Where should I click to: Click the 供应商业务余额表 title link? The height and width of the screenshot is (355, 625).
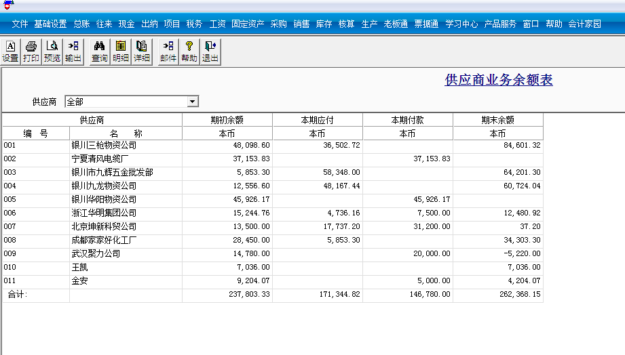[x=499, y=80]
